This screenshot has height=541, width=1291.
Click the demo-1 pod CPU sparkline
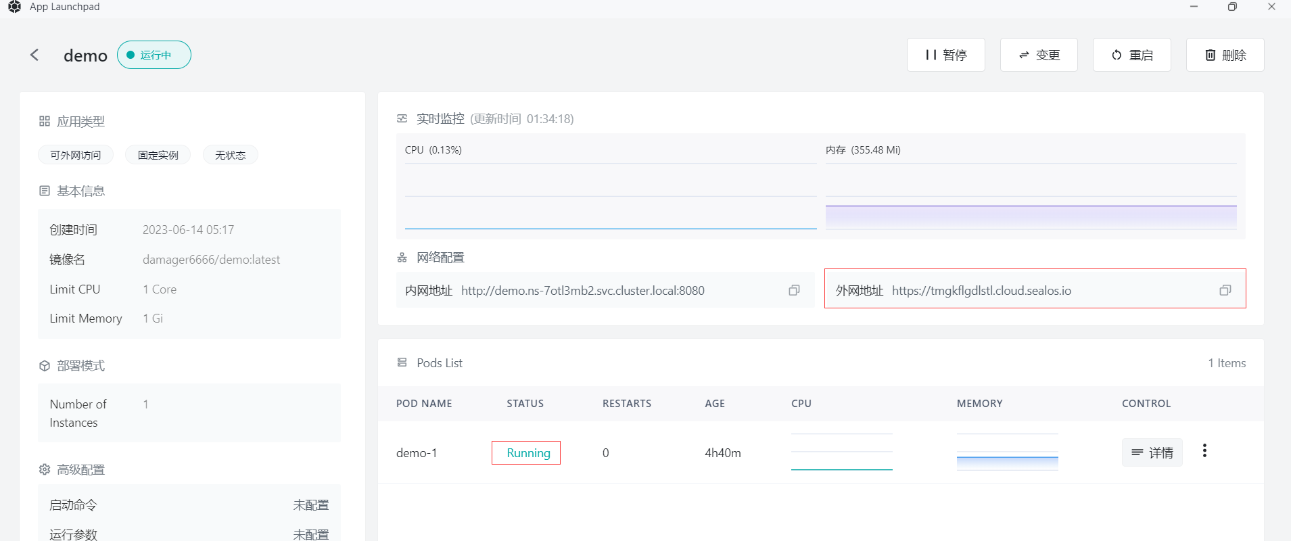(841, 452)
